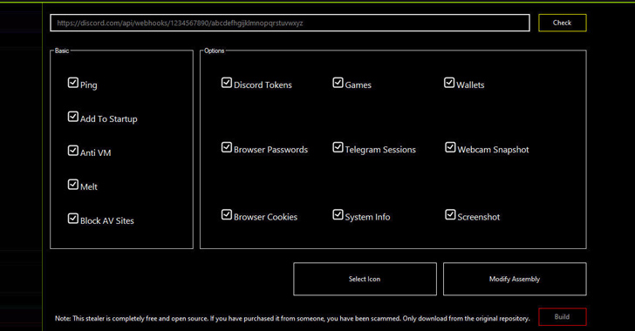This screenshot has width=635, height=331.
Task: Click the webhook URL input field
Action: [x=290, y=23]
